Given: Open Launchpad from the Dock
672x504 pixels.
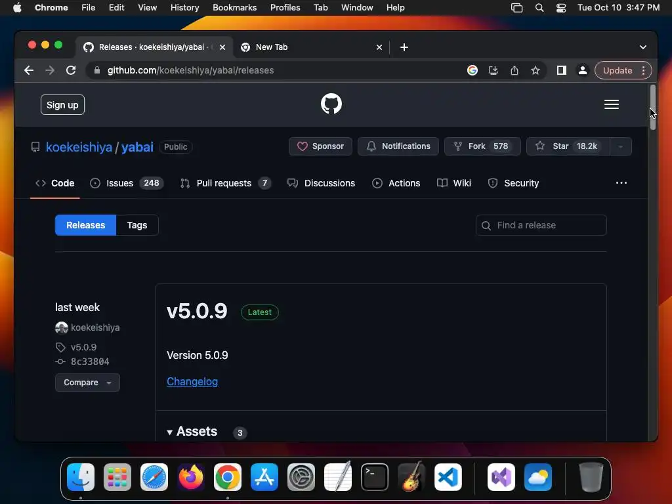Looking at the screenshot, I should click(x=117, y=477).
